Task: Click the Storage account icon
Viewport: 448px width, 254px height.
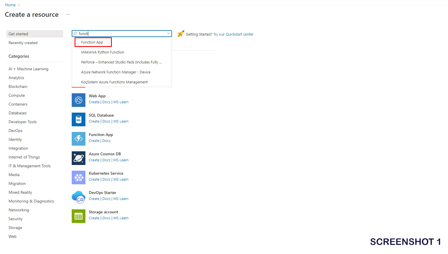Action: tap(79, 216)
